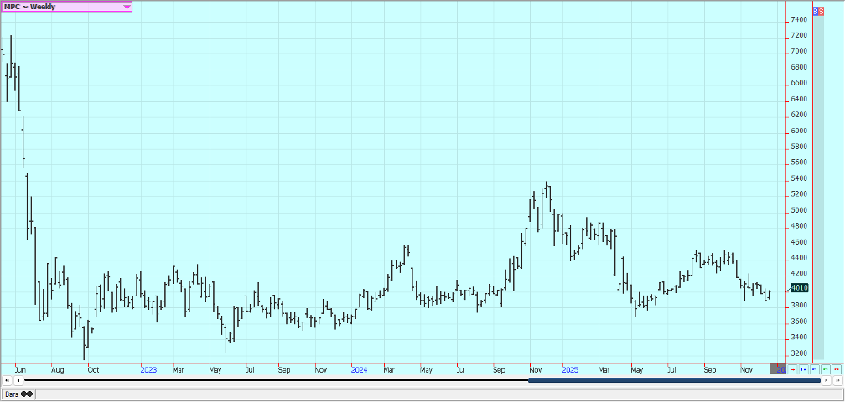Click the red arrow icon below chart
845x402 pixels.
pos(792,369)
